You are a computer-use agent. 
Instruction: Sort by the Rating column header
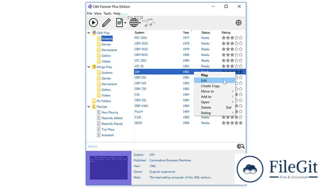coord(226,33)
